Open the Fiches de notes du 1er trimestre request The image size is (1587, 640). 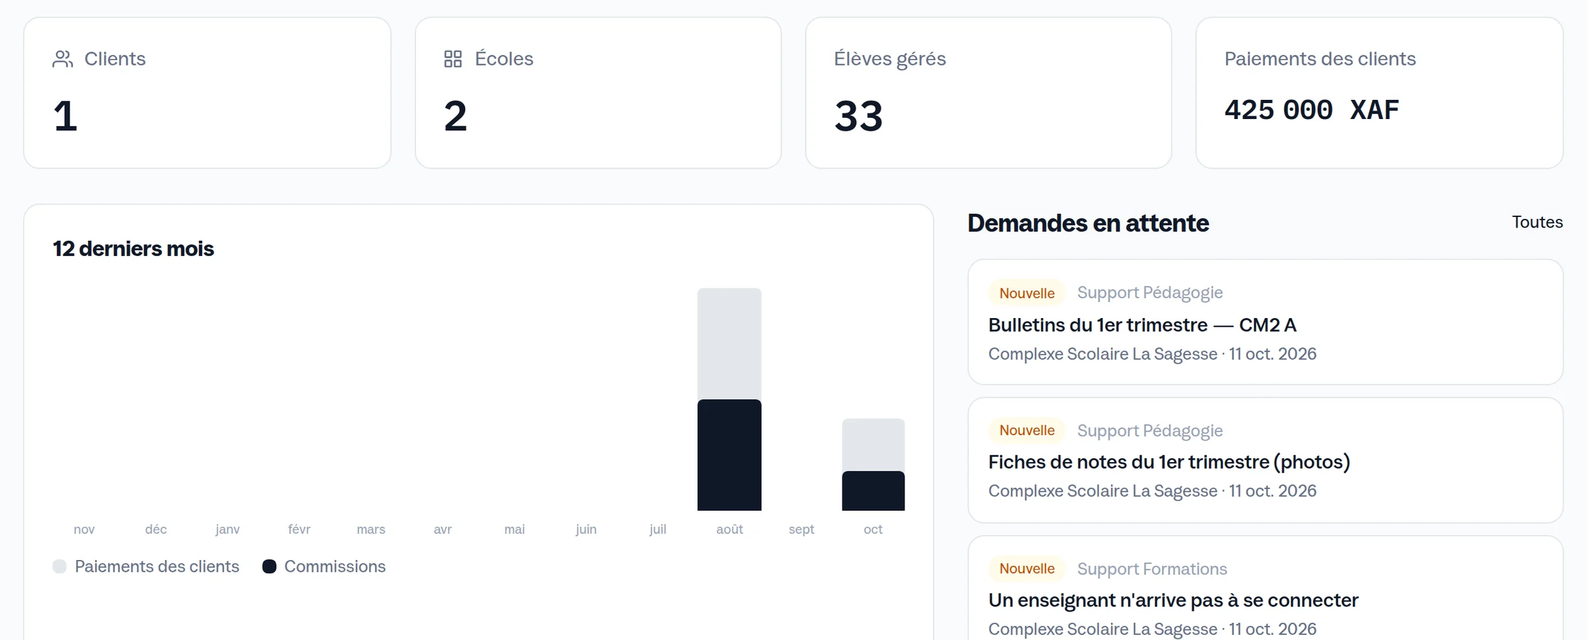pyautogui.click(x=1265, y=460)
